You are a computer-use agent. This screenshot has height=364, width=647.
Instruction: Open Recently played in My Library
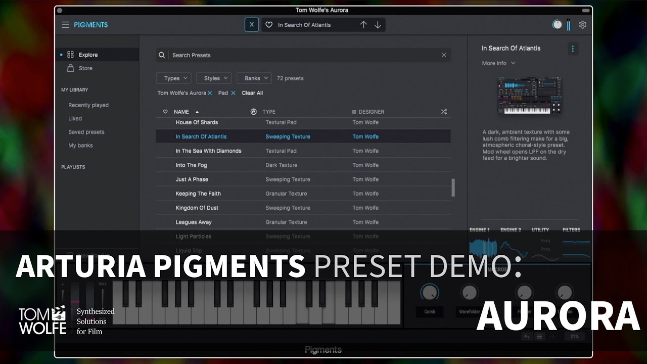(88, 105)
